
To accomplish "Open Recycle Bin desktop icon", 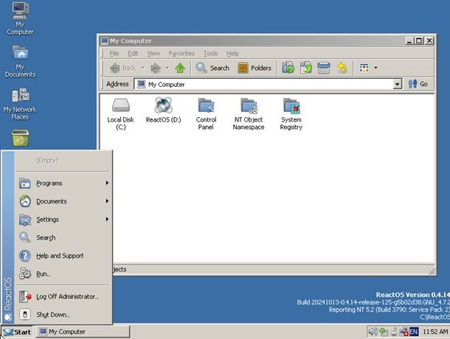I will point(20,138).
